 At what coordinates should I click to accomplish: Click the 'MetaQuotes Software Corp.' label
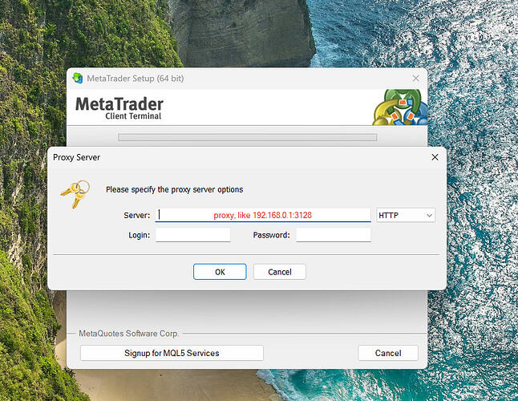(x=129, y=334)
